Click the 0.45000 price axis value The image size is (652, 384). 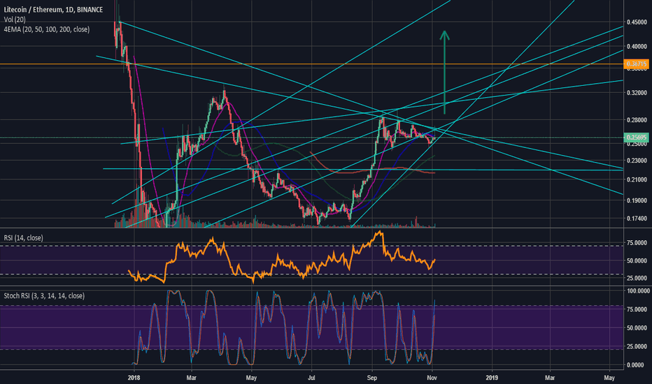point(637,22)
